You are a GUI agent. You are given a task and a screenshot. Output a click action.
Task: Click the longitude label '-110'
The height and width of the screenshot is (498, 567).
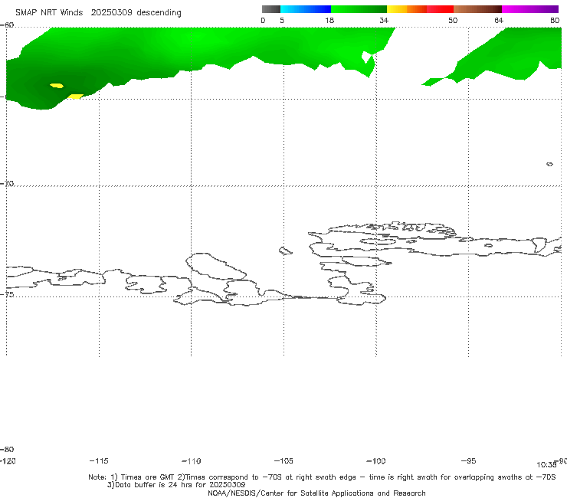point(192,461)
